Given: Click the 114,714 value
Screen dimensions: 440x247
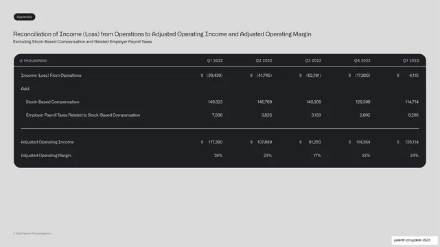Looking at the screenshot, I should (x=412, y=102).
